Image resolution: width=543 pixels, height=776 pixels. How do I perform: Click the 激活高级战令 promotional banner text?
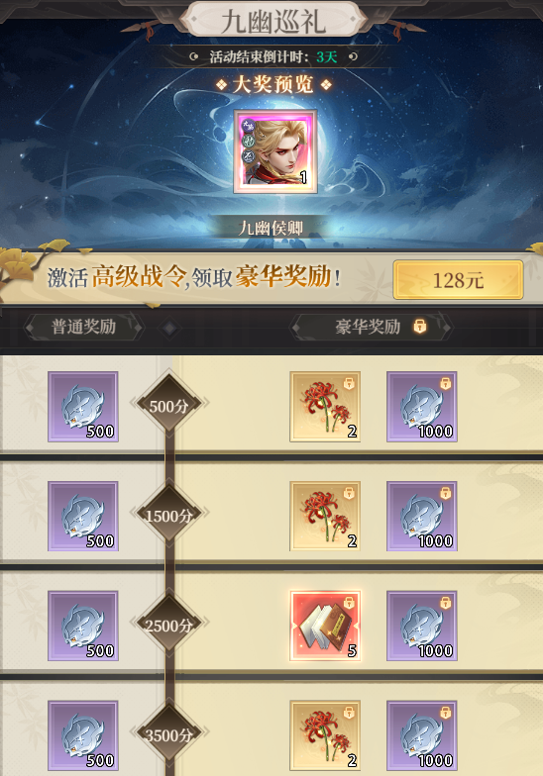pos(194,276)
